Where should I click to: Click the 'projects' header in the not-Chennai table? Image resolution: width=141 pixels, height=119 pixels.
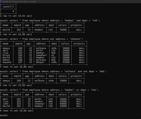79,44
